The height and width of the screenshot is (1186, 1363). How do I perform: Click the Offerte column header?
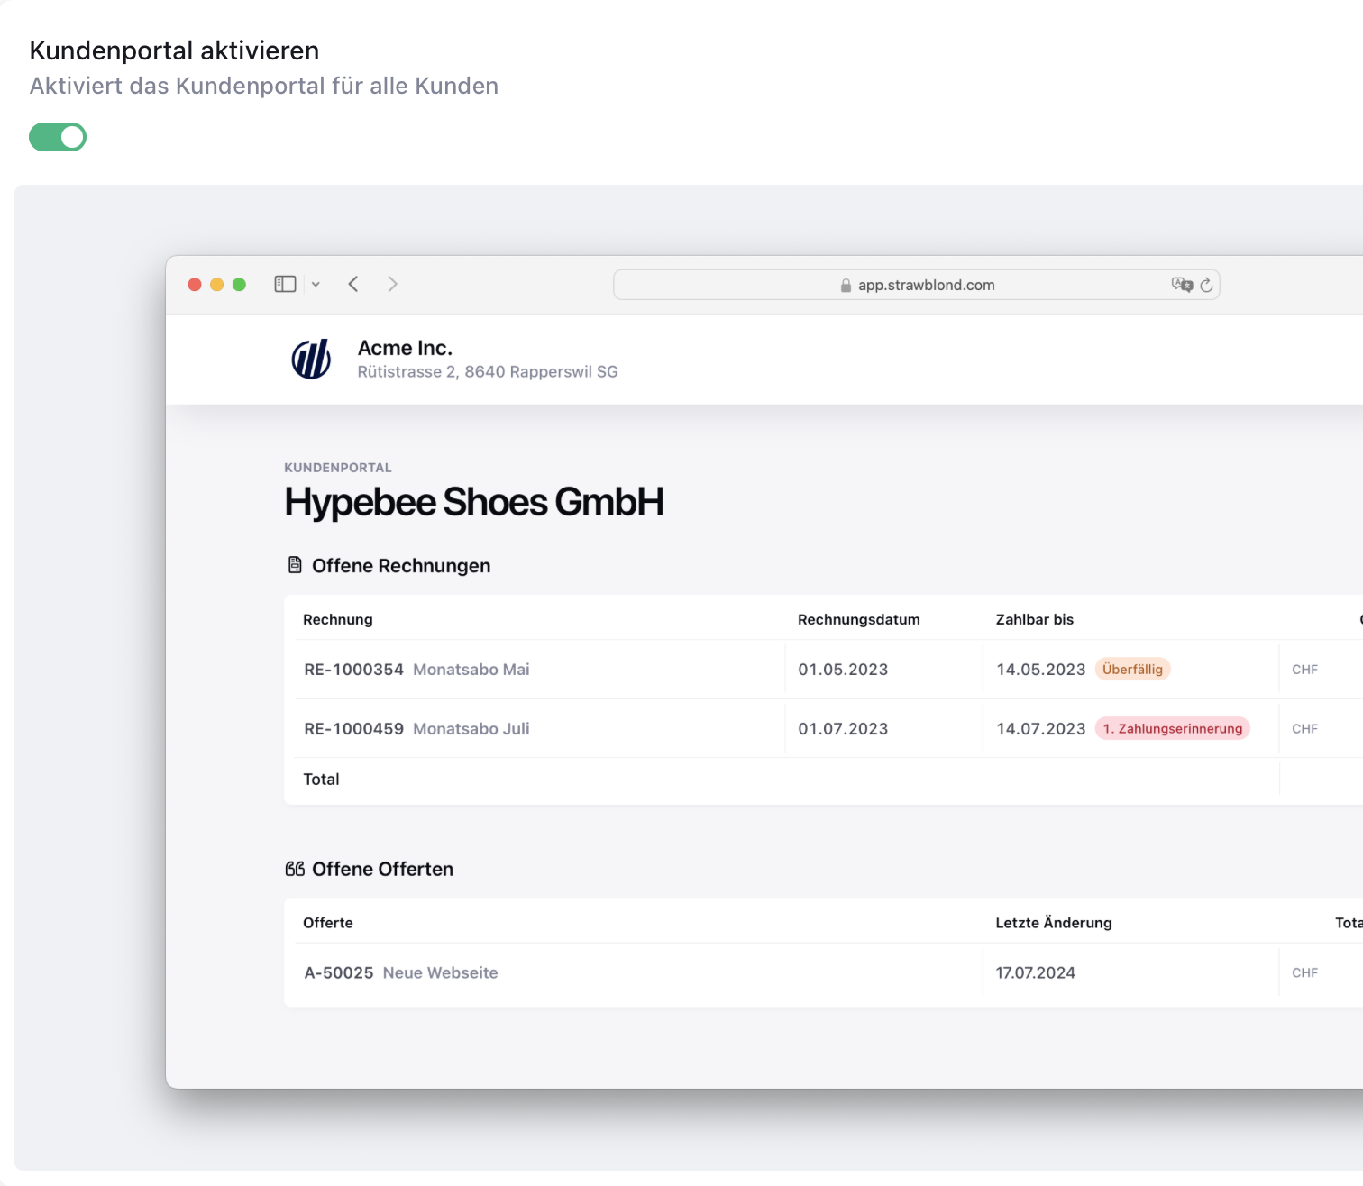click(x=328, y=923)
